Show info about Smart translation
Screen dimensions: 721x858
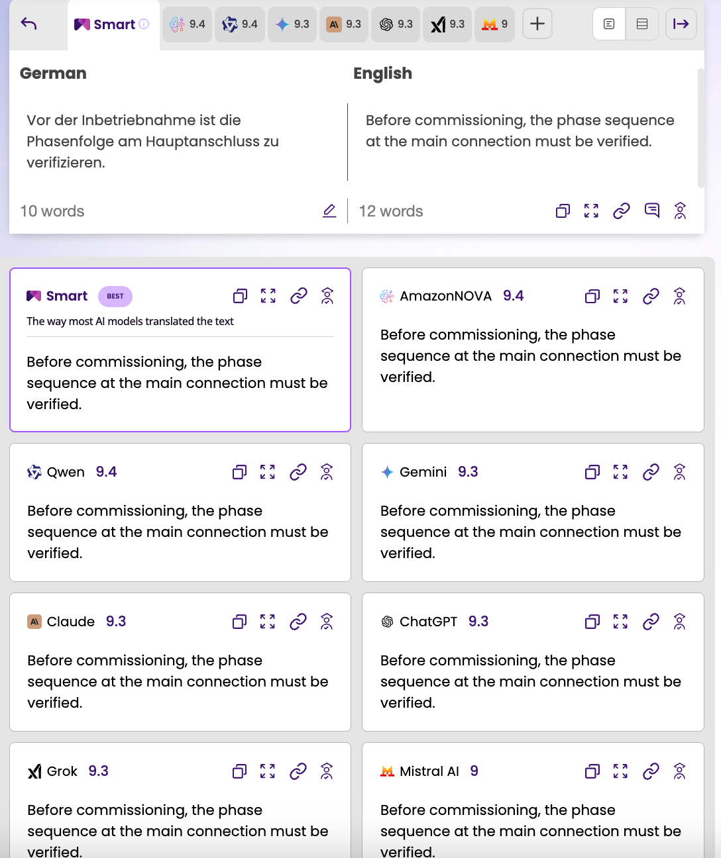[144, 24]
